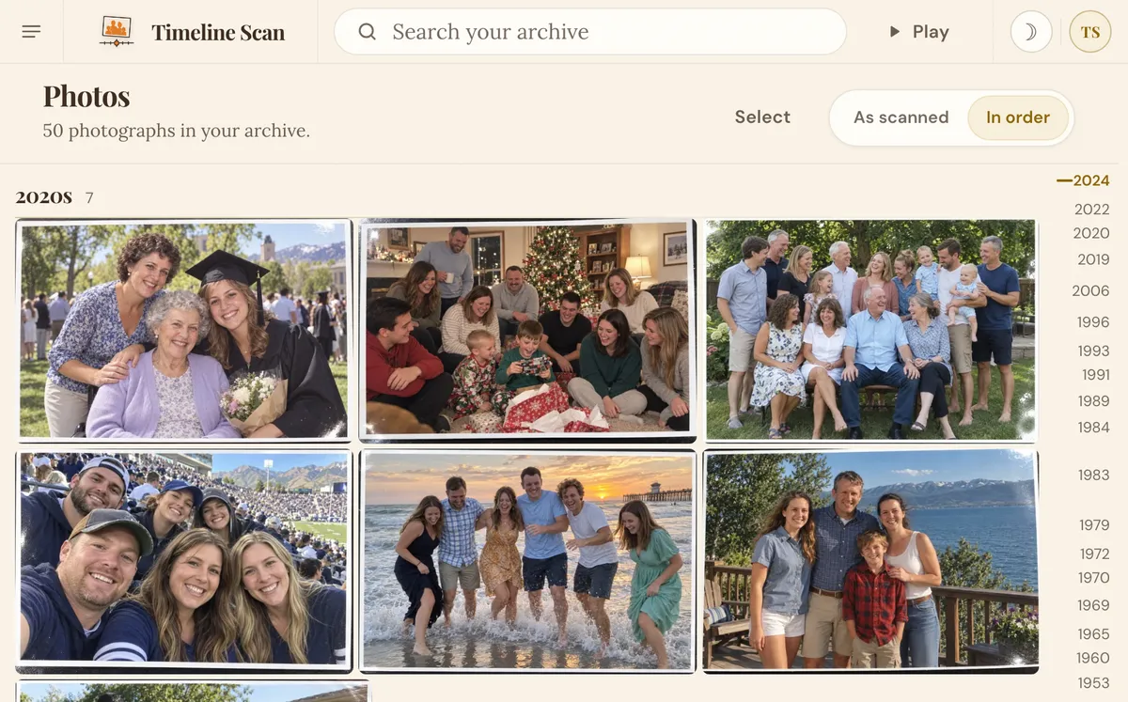The width and height of the screenshot is (1128, 702).
Task: Switch to As scanned view
Action: coord(901,117)
